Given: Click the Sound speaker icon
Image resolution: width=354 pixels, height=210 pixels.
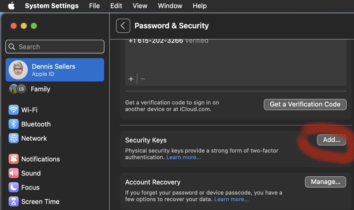Looking at the screenshot, I should 14,173.
